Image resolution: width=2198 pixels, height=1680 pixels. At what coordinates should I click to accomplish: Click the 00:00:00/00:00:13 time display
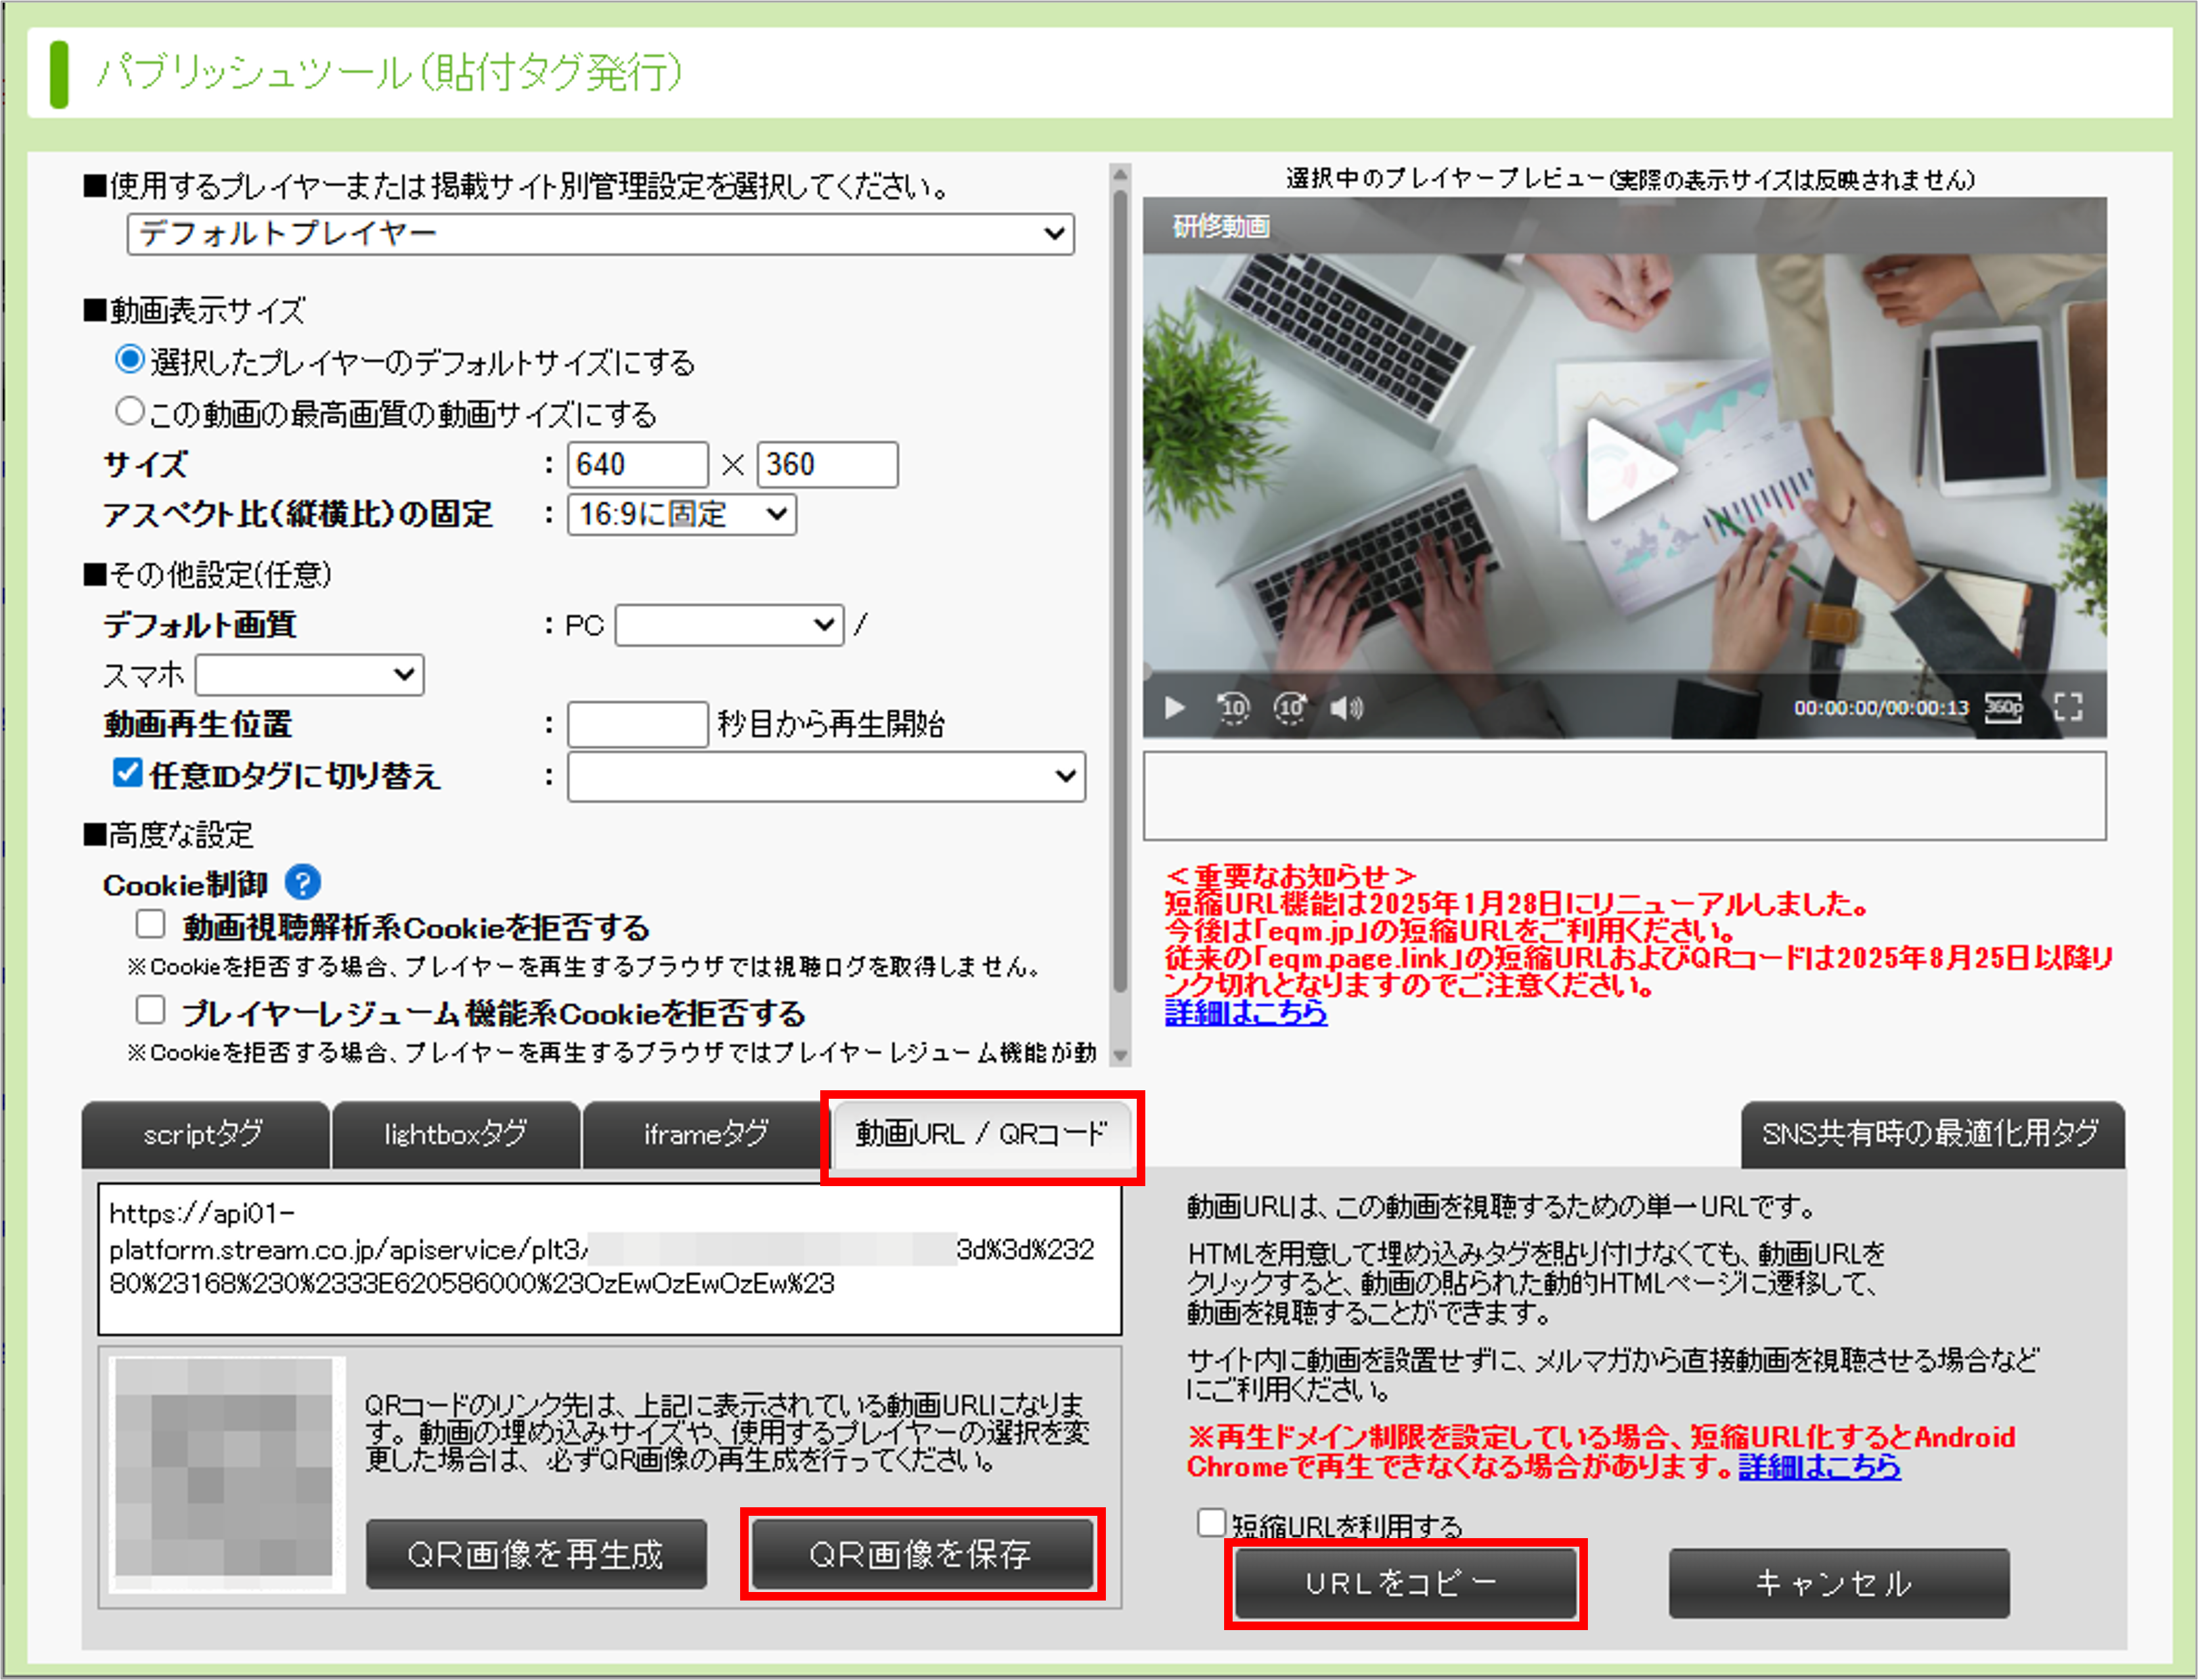(1880, 708)
